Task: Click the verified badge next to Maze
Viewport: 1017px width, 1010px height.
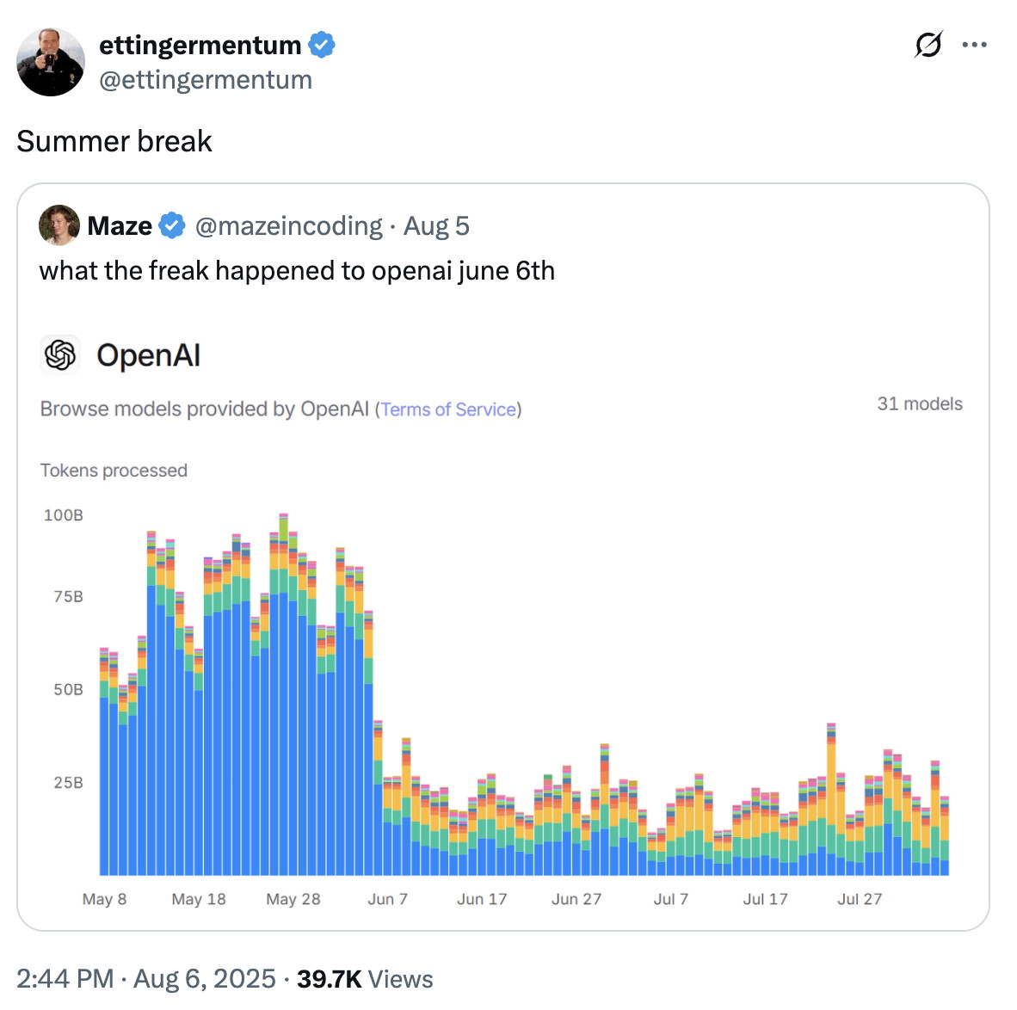Action: (173, 225)
